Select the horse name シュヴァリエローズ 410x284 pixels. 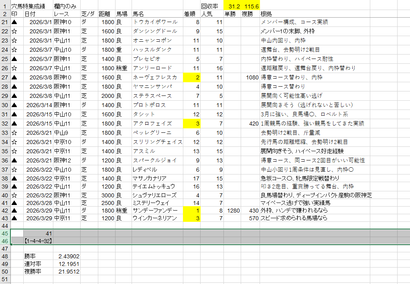pos(157,195)
